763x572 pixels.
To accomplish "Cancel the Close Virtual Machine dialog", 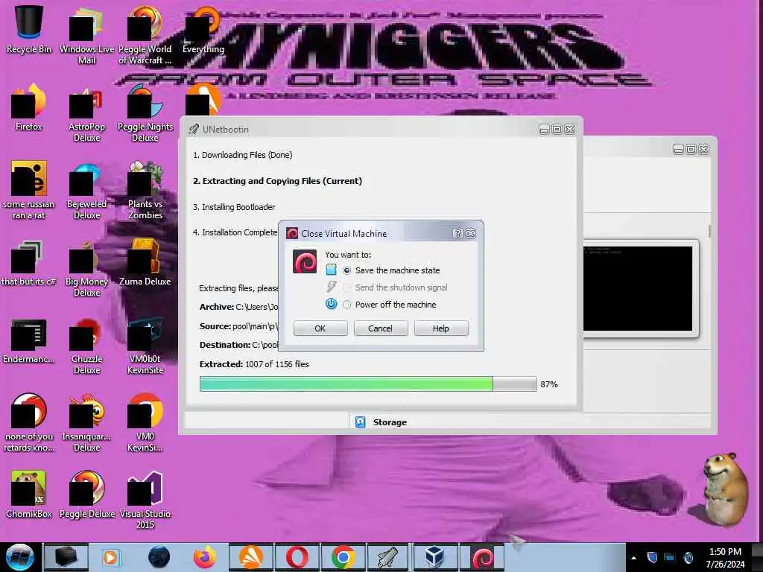I will click(381, 328).
